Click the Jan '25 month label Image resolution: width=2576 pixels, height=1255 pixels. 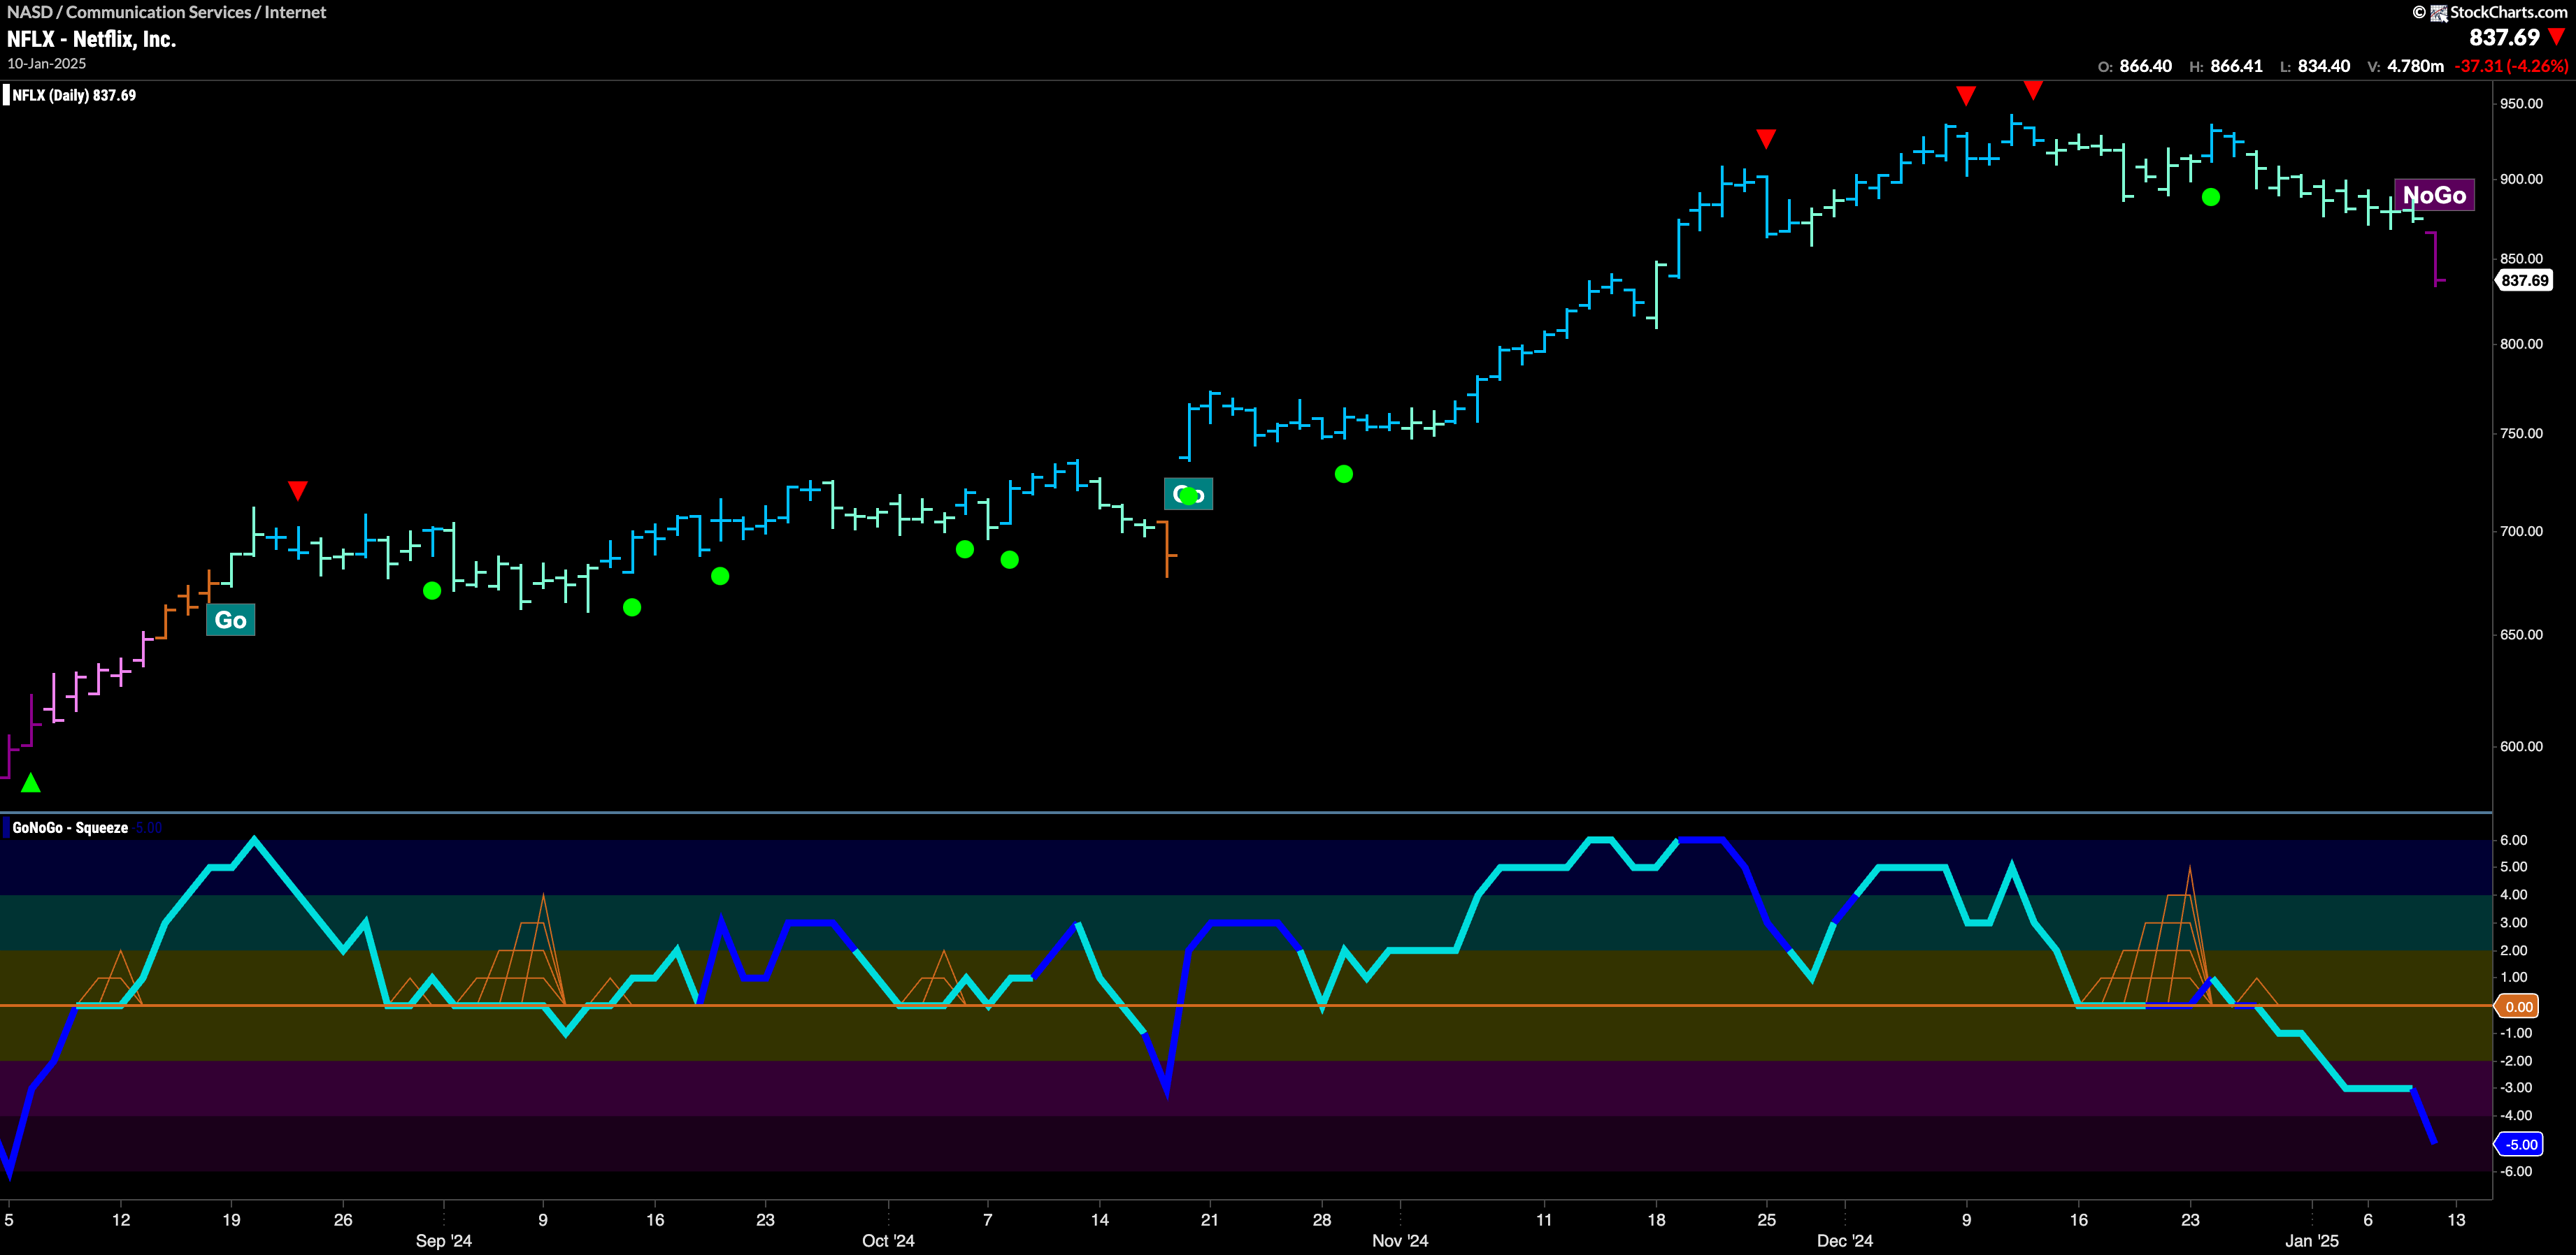[x=2312, y=1240]
